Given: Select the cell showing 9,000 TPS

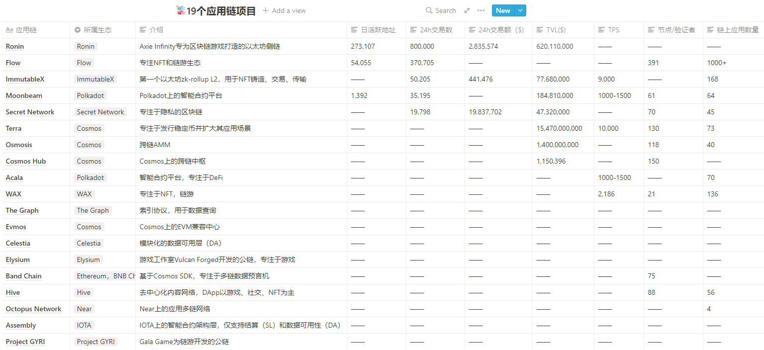Looking at the screenshot, I should point(619,79).
